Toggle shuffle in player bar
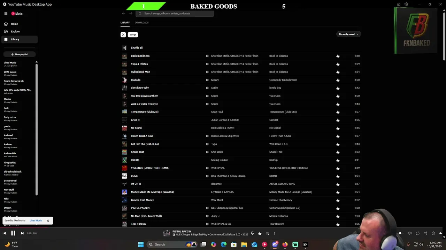The width and height of the screenshot is (446, 250). click(425, 233)
